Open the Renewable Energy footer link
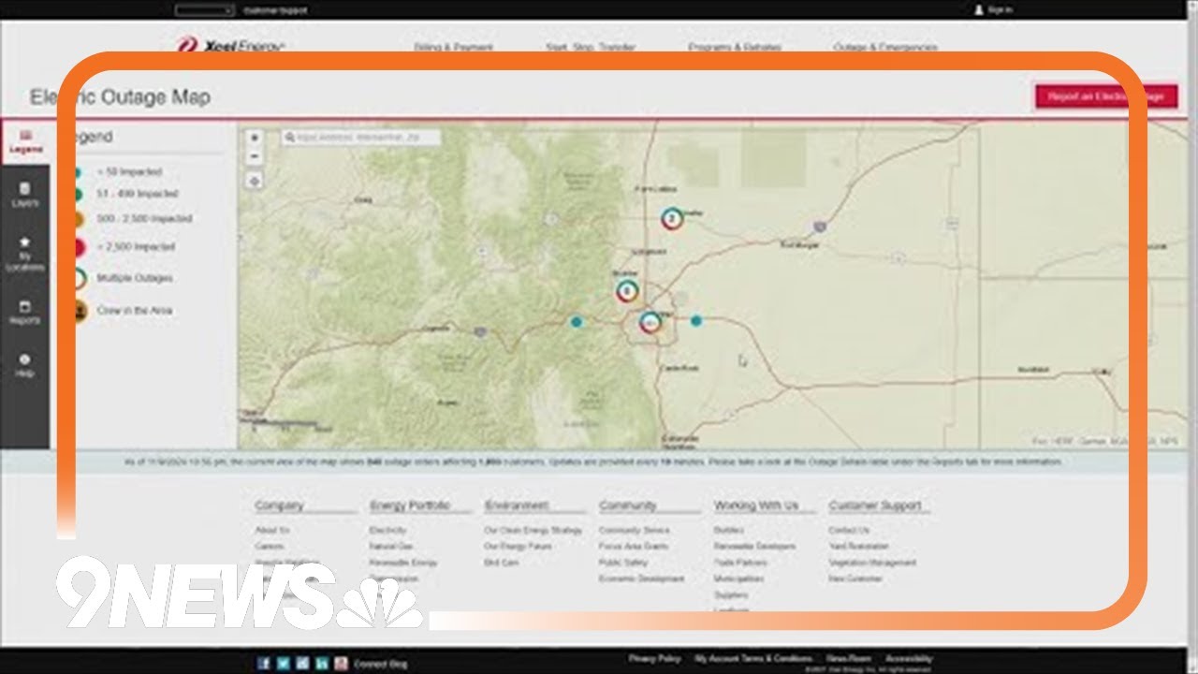Image resolution: width=1198 pixels, height=674 pixels. tap(403, 563)
